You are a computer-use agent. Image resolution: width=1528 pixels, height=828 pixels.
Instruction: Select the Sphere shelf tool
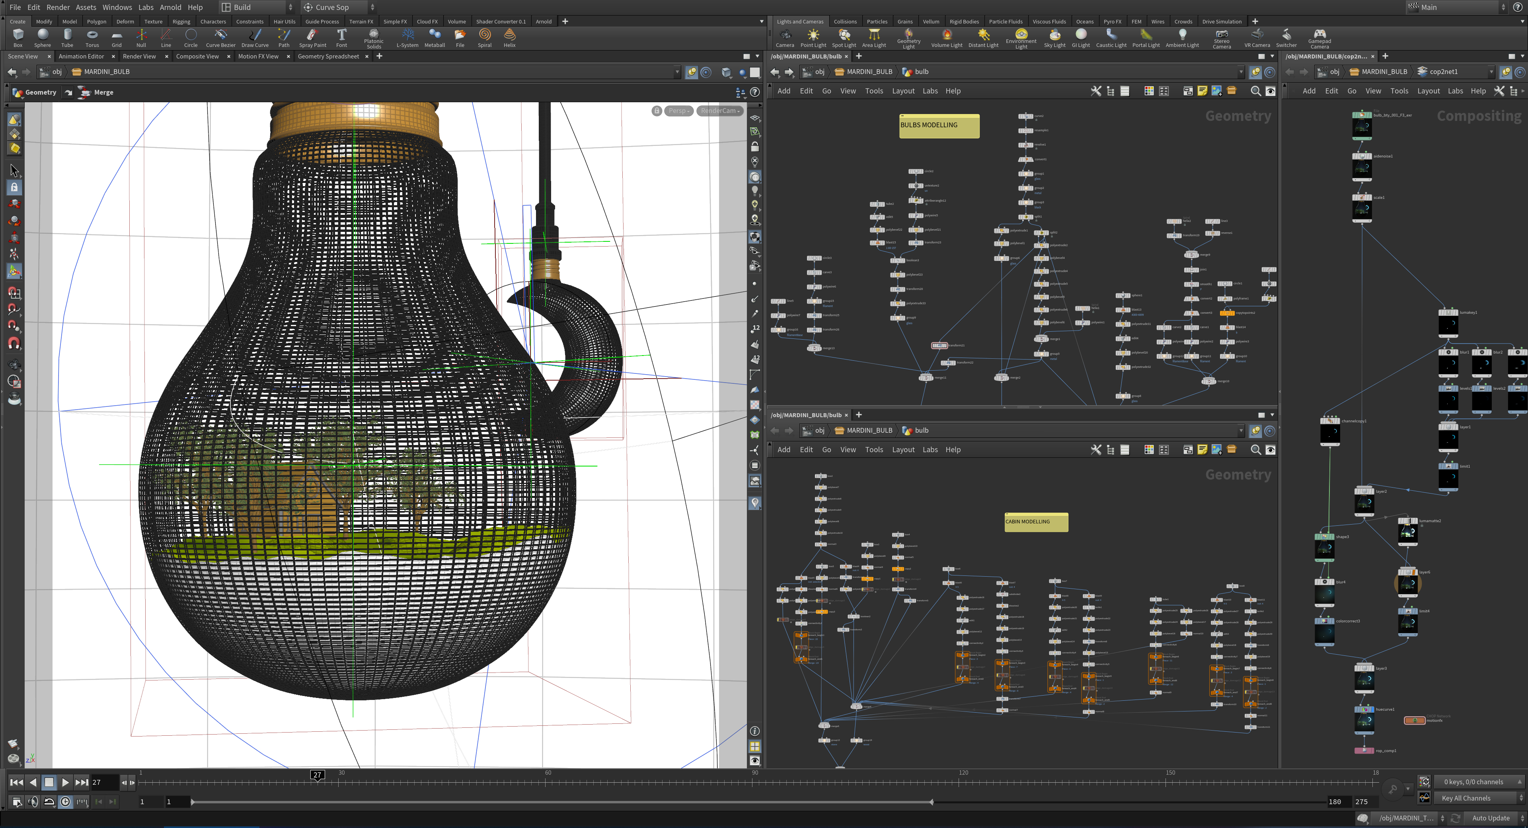pyautogui.click(x=42, y=38)
